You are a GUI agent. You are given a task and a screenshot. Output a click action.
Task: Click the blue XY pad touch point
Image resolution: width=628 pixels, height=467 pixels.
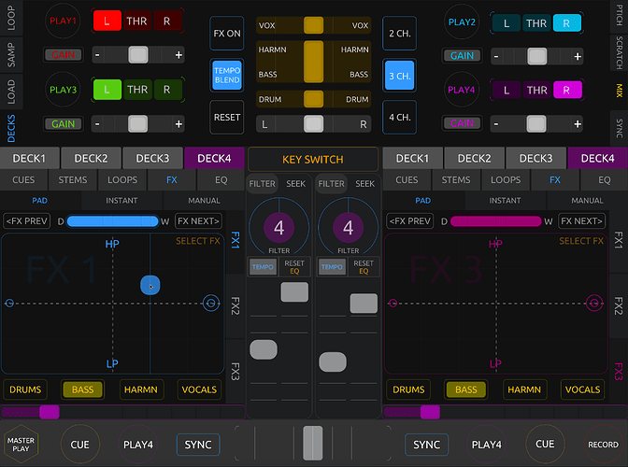point(151,286)
